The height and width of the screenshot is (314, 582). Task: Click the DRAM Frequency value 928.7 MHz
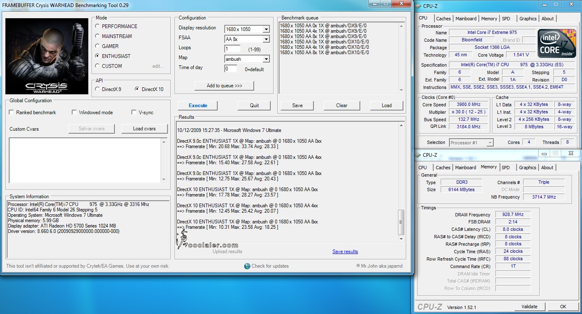[513, 215]
